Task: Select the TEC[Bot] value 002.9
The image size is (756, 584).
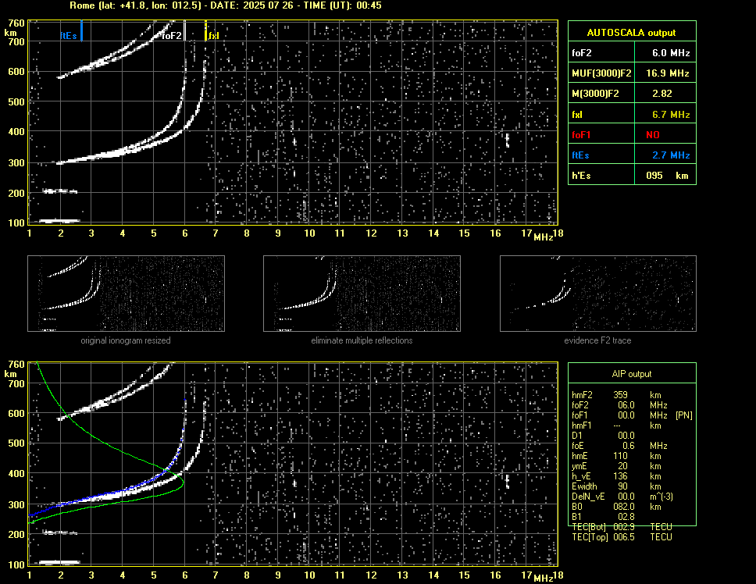Action: [624, 527]
